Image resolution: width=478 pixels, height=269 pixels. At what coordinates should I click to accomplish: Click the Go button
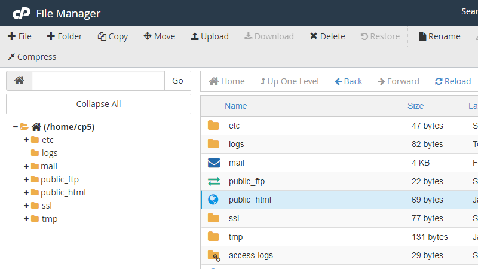pyautogui.click(x=177, y=81)
